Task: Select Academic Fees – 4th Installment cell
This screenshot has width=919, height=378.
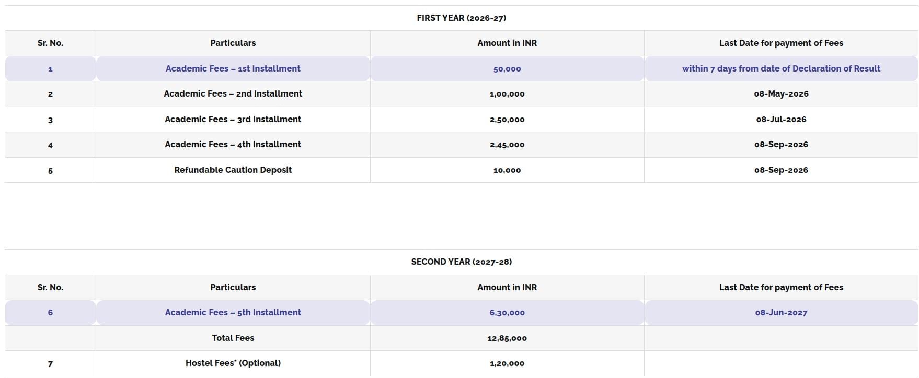Action: (233, 145)
